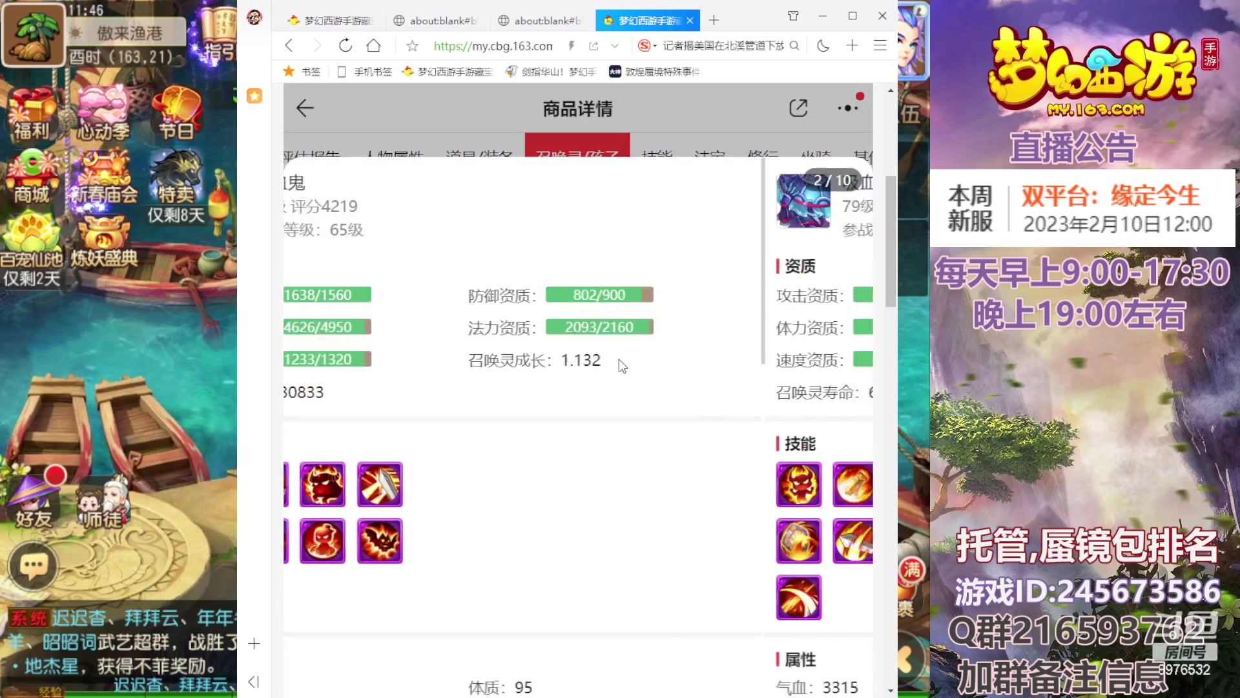The width and height of the screenshot is (1240, 698).
Task: Open 炼妖盛典 event in game window
Action: tap(104, 242)
